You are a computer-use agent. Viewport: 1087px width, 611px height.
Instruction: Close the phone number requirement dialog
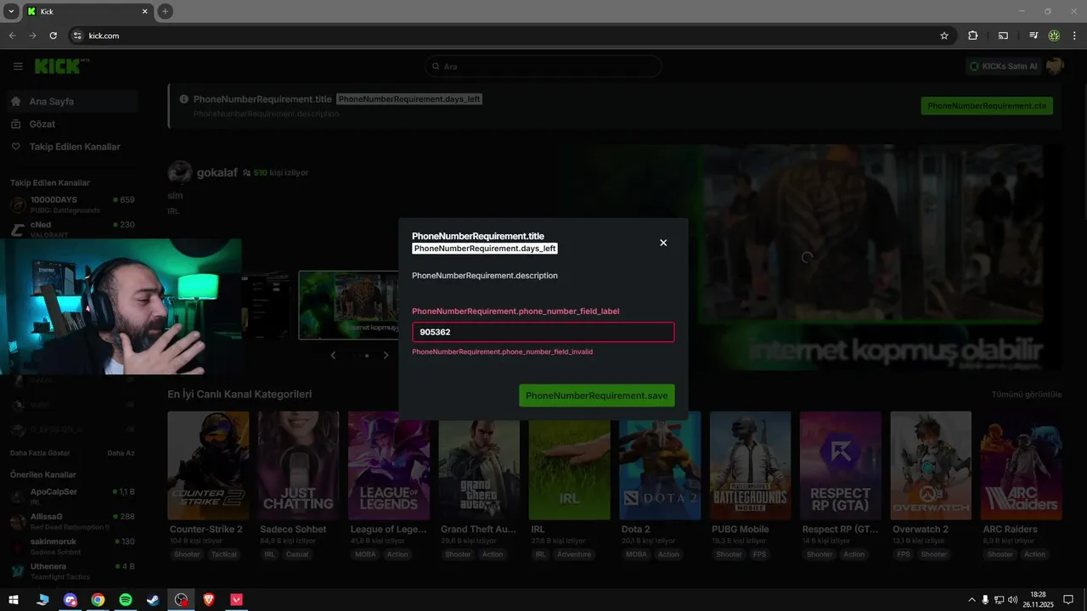(663, 243)
